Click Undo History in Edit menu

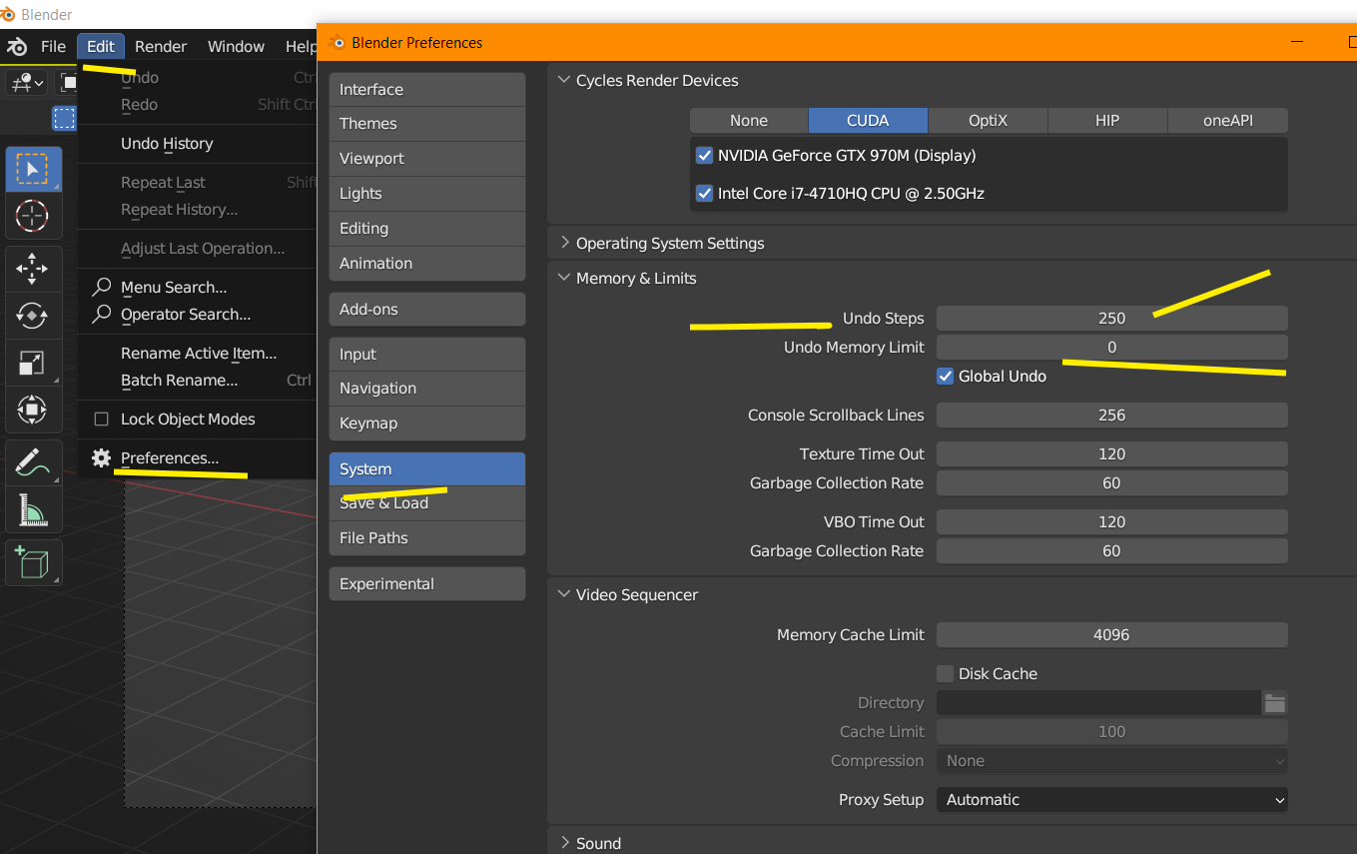click(167, 144)
